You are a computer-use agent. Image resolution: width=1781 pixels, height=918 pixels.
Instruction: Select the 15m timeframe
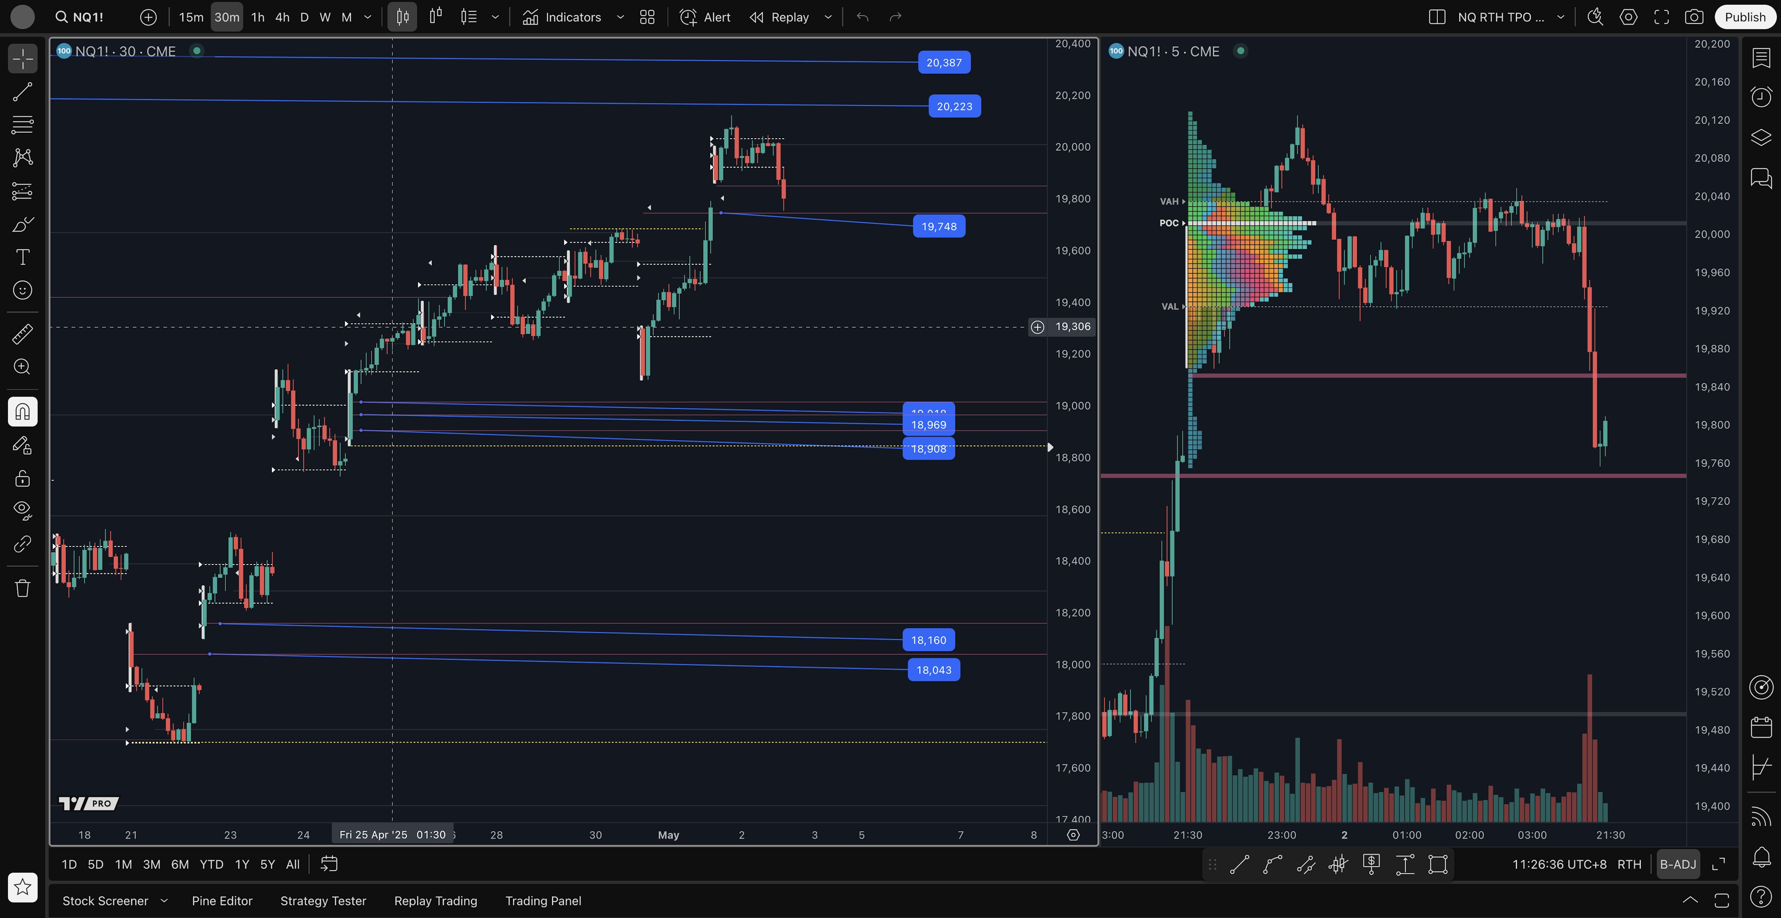191,17
